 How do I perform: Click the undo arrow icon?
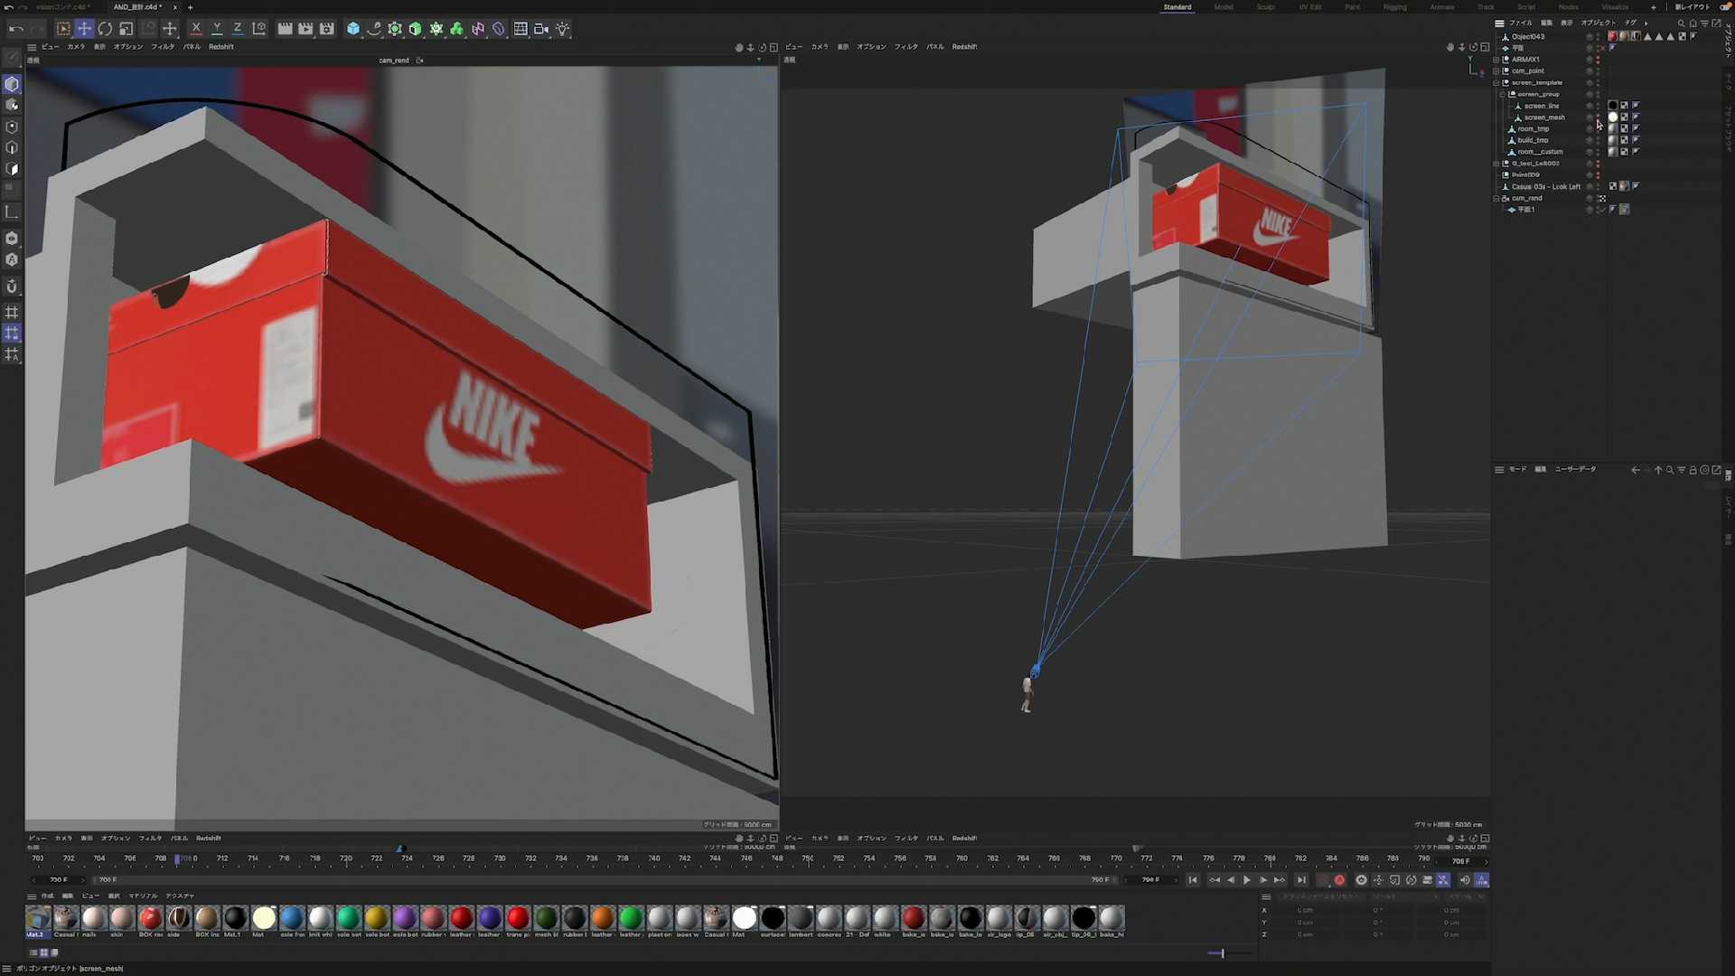tap(16, 29)
